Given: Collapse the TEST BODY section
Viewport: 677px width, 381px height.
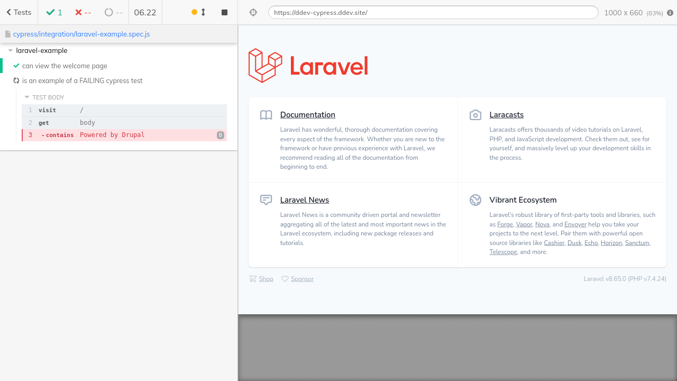Looking at the screenshot, I should [x=28, y=97].
